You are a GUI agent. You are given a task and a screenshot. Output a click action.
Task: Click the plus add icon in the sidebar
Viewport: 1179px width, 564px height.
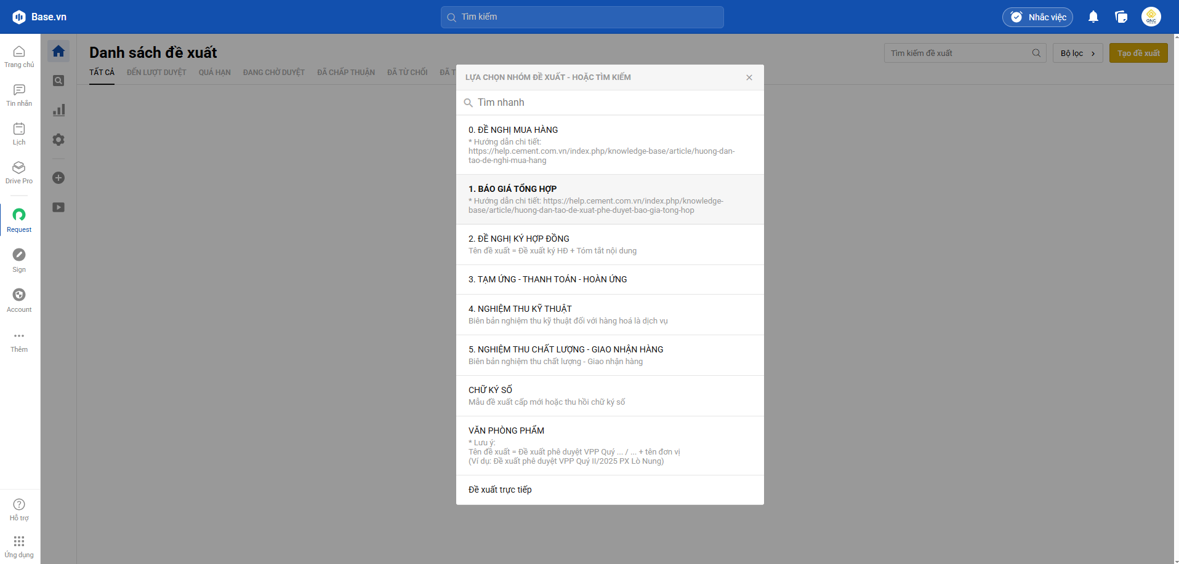coord(58,178)
